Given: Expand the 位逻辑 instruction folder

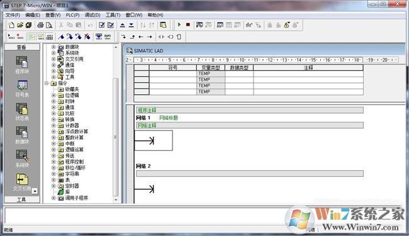Looking at the screenshot, I should 53,95.
